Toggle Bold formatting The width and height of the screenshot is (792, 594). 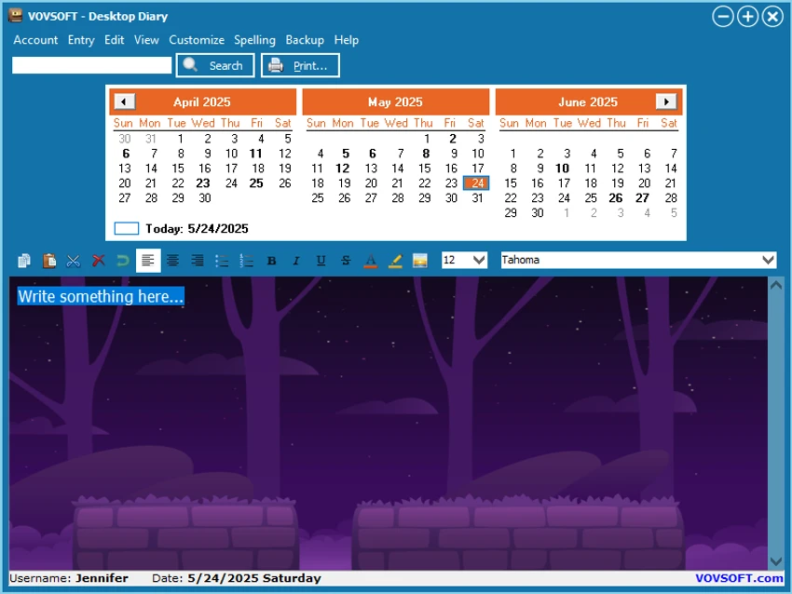271,261
